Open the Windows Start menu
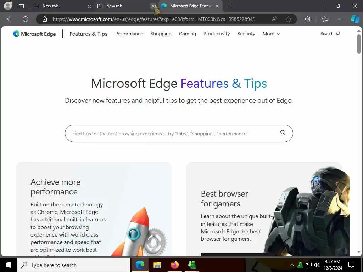 (9, 265)
